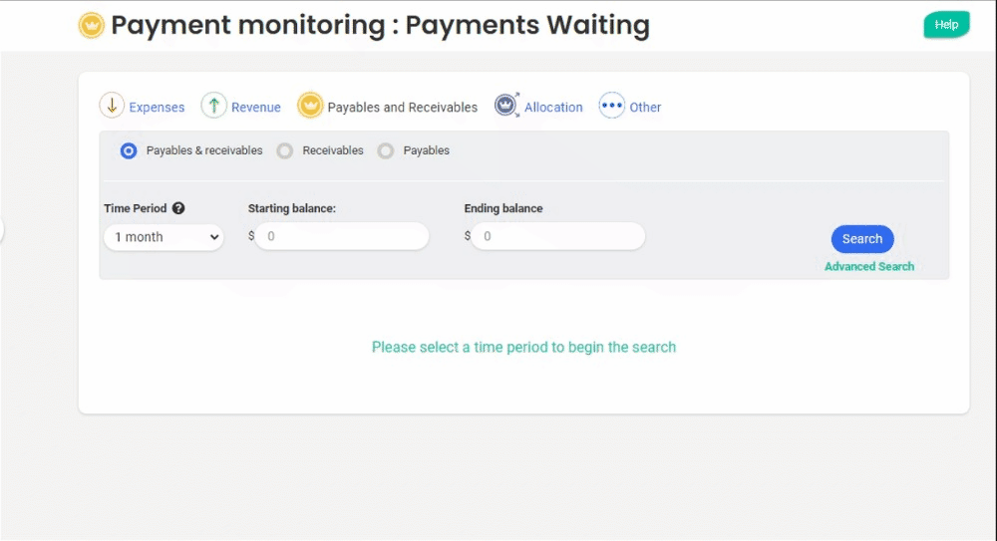Switch to the Revenue tab

coord(256,108)
